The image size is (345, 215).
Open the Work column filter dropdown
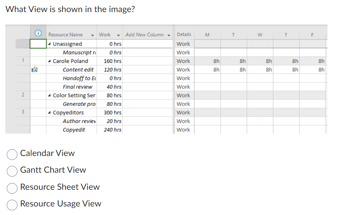118,34
